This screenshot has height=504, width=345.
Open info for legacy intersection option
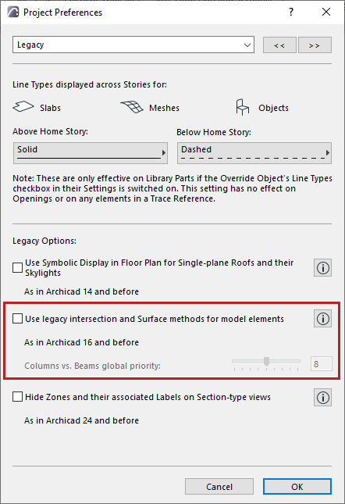[323, 319]
